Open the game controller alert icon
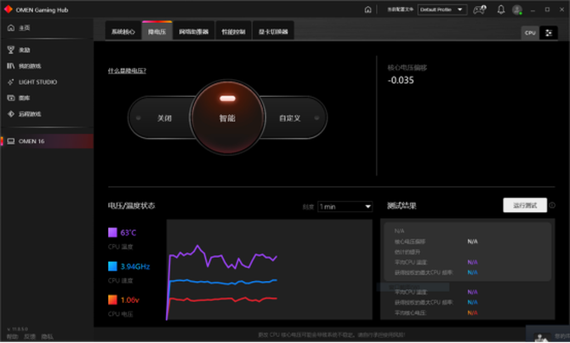This screenshot has width=570, height=343. point(480,9)
